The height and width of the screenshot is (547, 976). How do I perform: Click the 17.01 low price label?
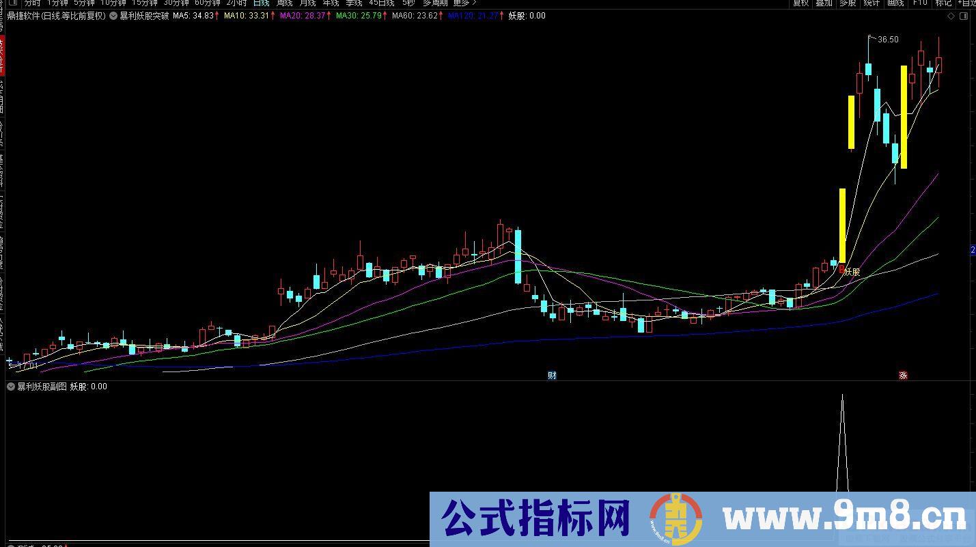[x=27, y=367]
